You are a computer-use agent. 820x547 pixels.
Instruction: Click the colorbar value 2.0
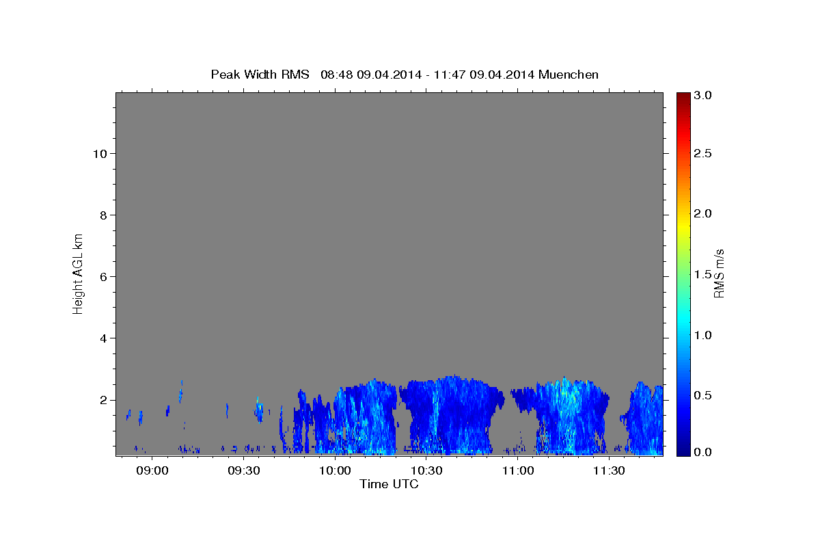(704, 214)
